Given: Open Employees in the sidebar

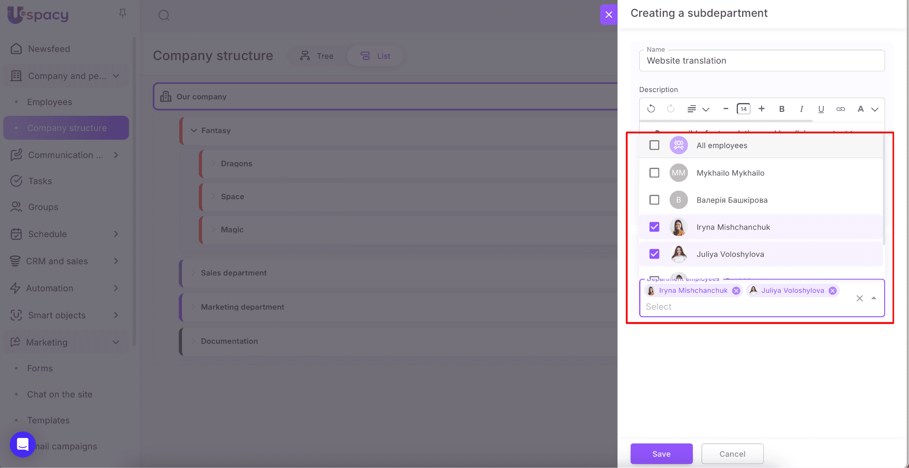Looking at the screenshot, I should [x=49, y=102].
